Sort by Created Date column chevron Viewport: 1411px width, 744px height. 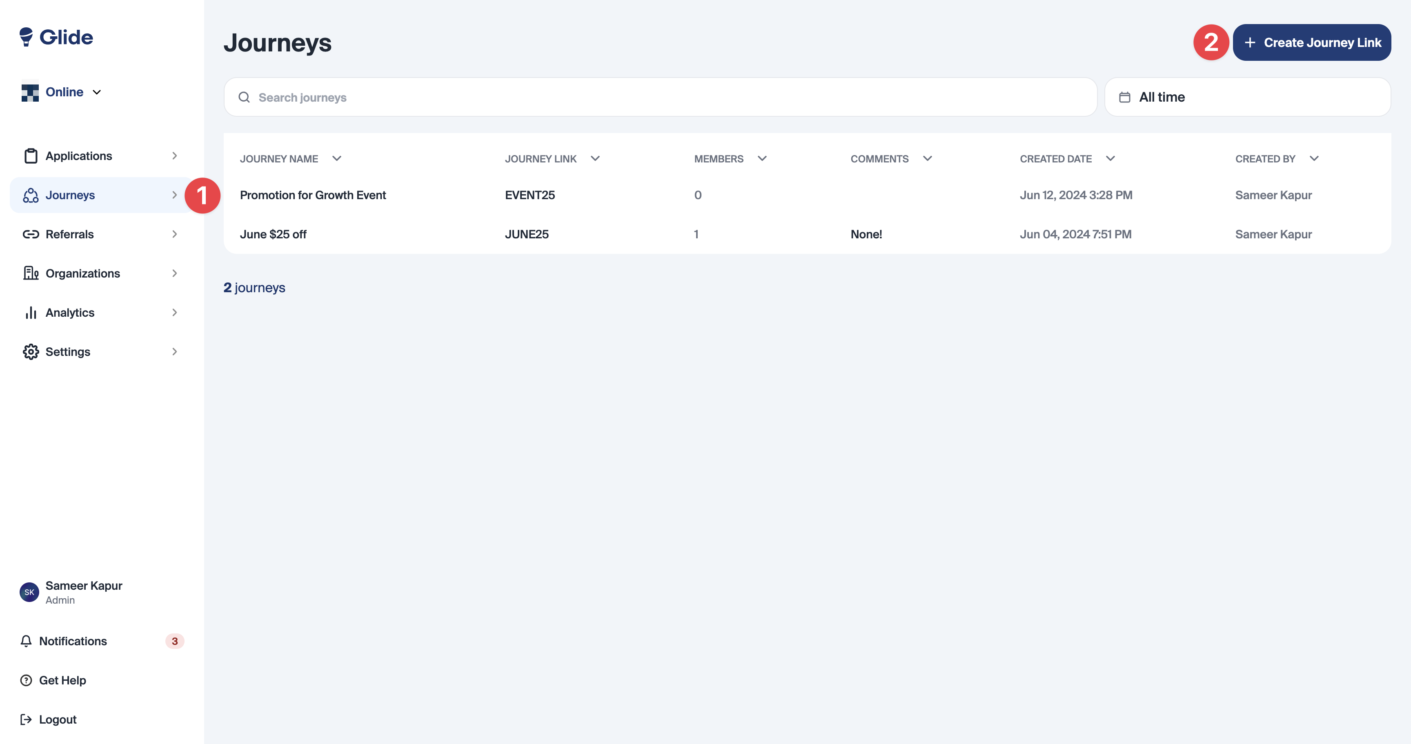(1110, 159)
